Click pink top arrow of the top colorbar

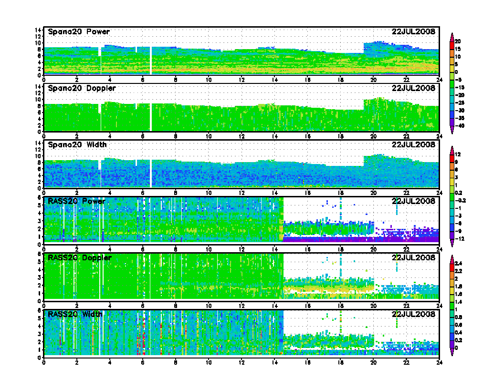click(452, 37)
